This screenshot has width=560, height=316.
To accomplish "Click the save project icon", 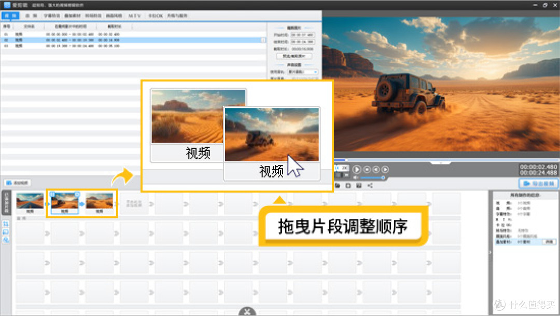I will pos(348,185).
